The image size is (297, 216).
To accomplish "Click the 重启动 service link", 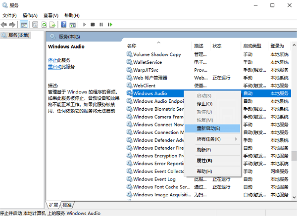I will click(x=54, y=66).
